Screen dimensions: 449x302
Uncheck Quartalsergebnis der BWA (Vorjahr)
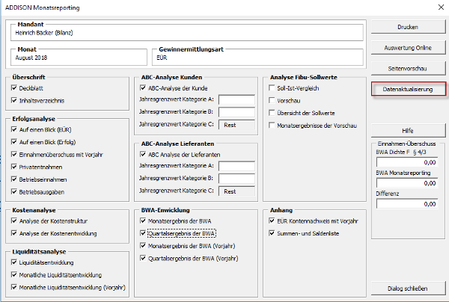(x=143, y=258)
